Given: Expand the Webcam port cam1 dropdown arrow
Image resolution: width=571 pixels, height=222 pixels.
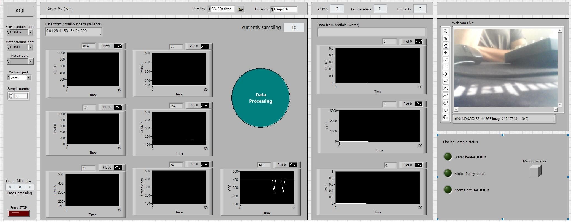Looking at the screenshot, I should click(28, 78).
